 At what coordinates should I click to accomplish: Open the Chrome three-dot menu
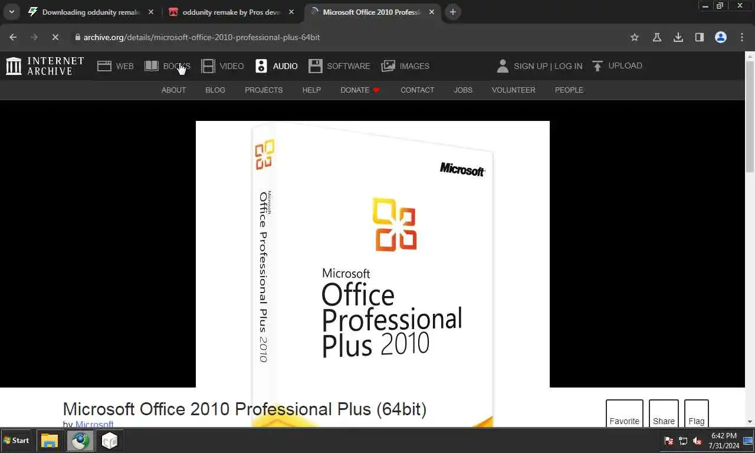[742, 37]
